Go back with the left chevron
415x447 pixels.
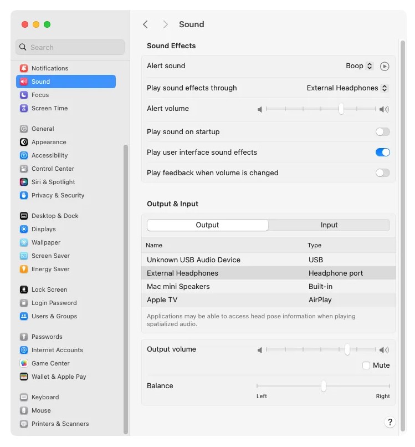[x=146, y=24]
